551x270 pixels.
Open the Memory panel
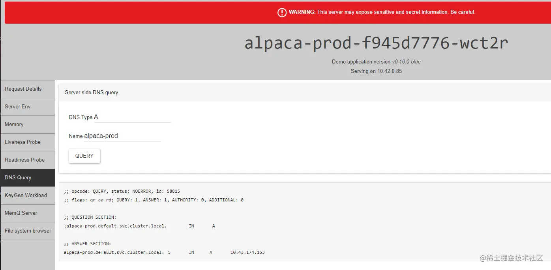(x=14, y=124)
